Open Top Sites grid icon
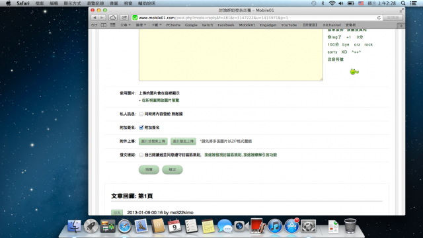Viewport: 423px width, 238px height. point(113,25)
